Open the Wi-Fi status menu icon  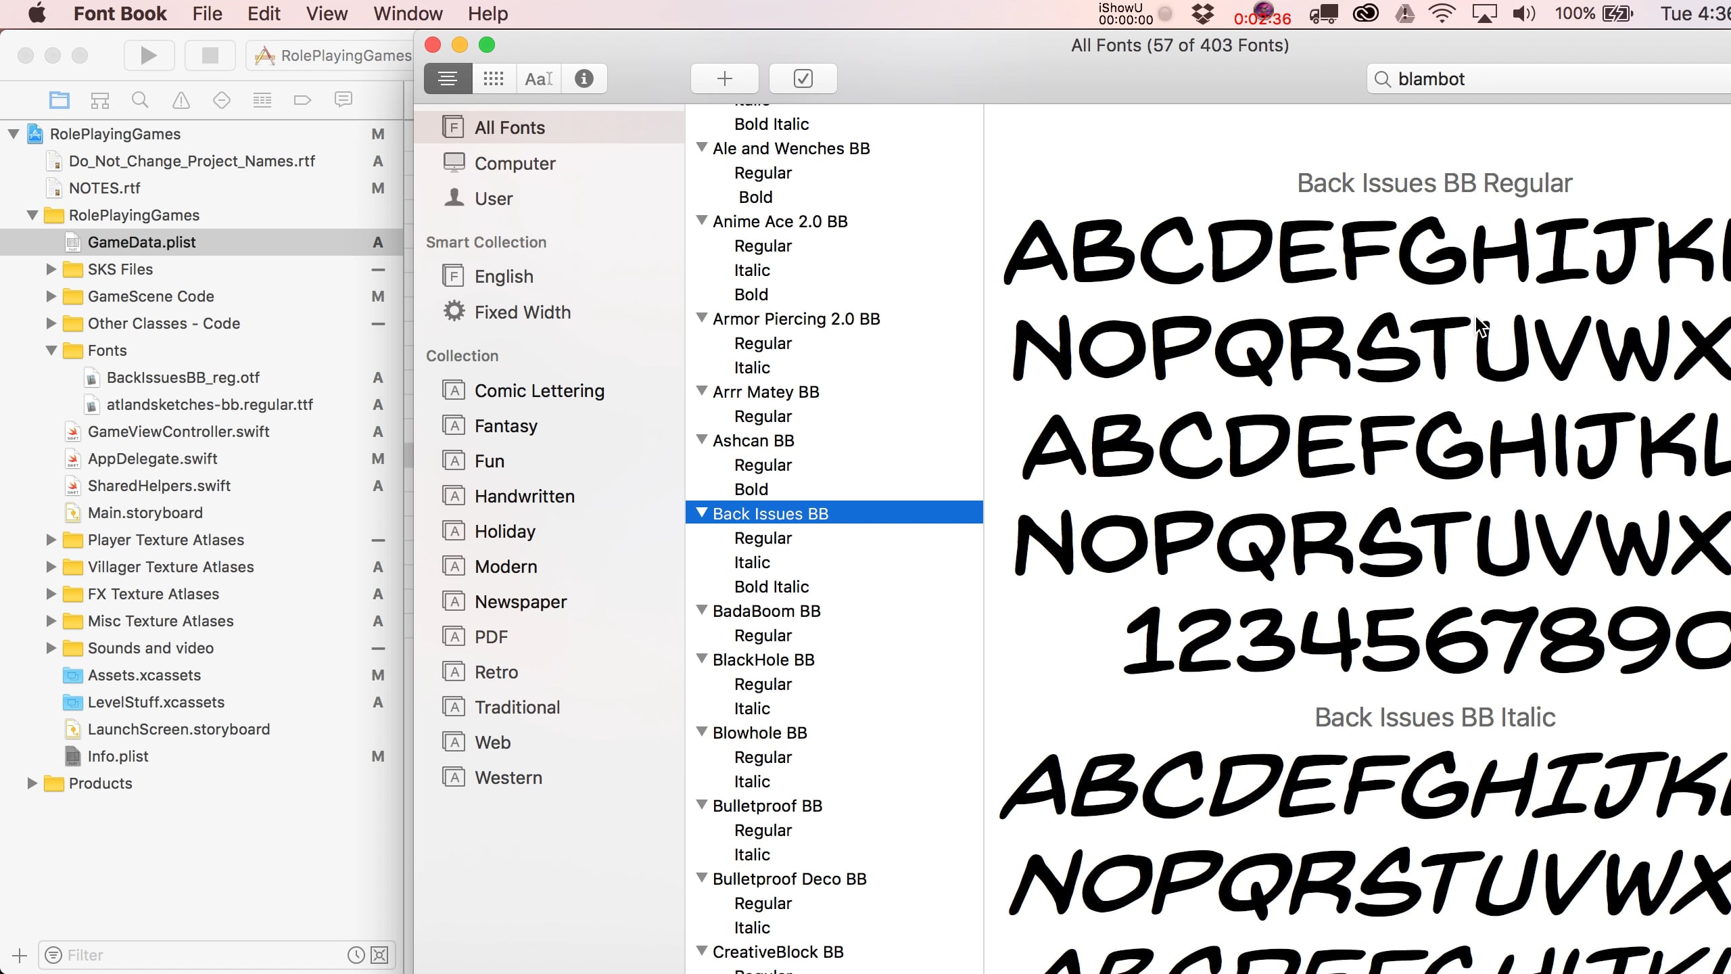[x=1442, y=14]
